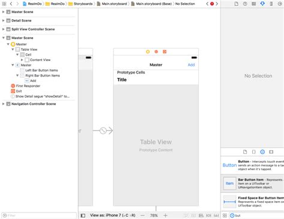Select the Main.storyboard (Base) breadcrumb
The width and height of the screenshot is (284, 219).
point(152,4)
